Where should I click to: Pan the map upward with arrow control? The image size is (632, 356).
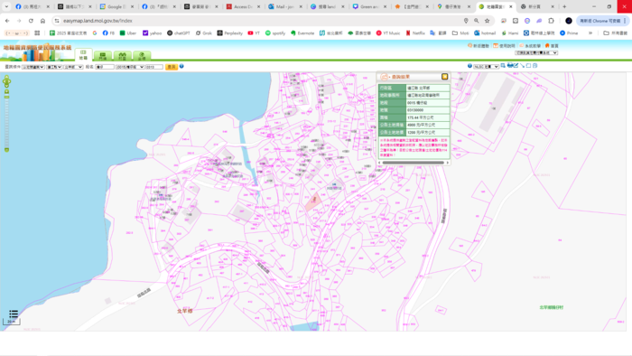(x=6, y=77)
